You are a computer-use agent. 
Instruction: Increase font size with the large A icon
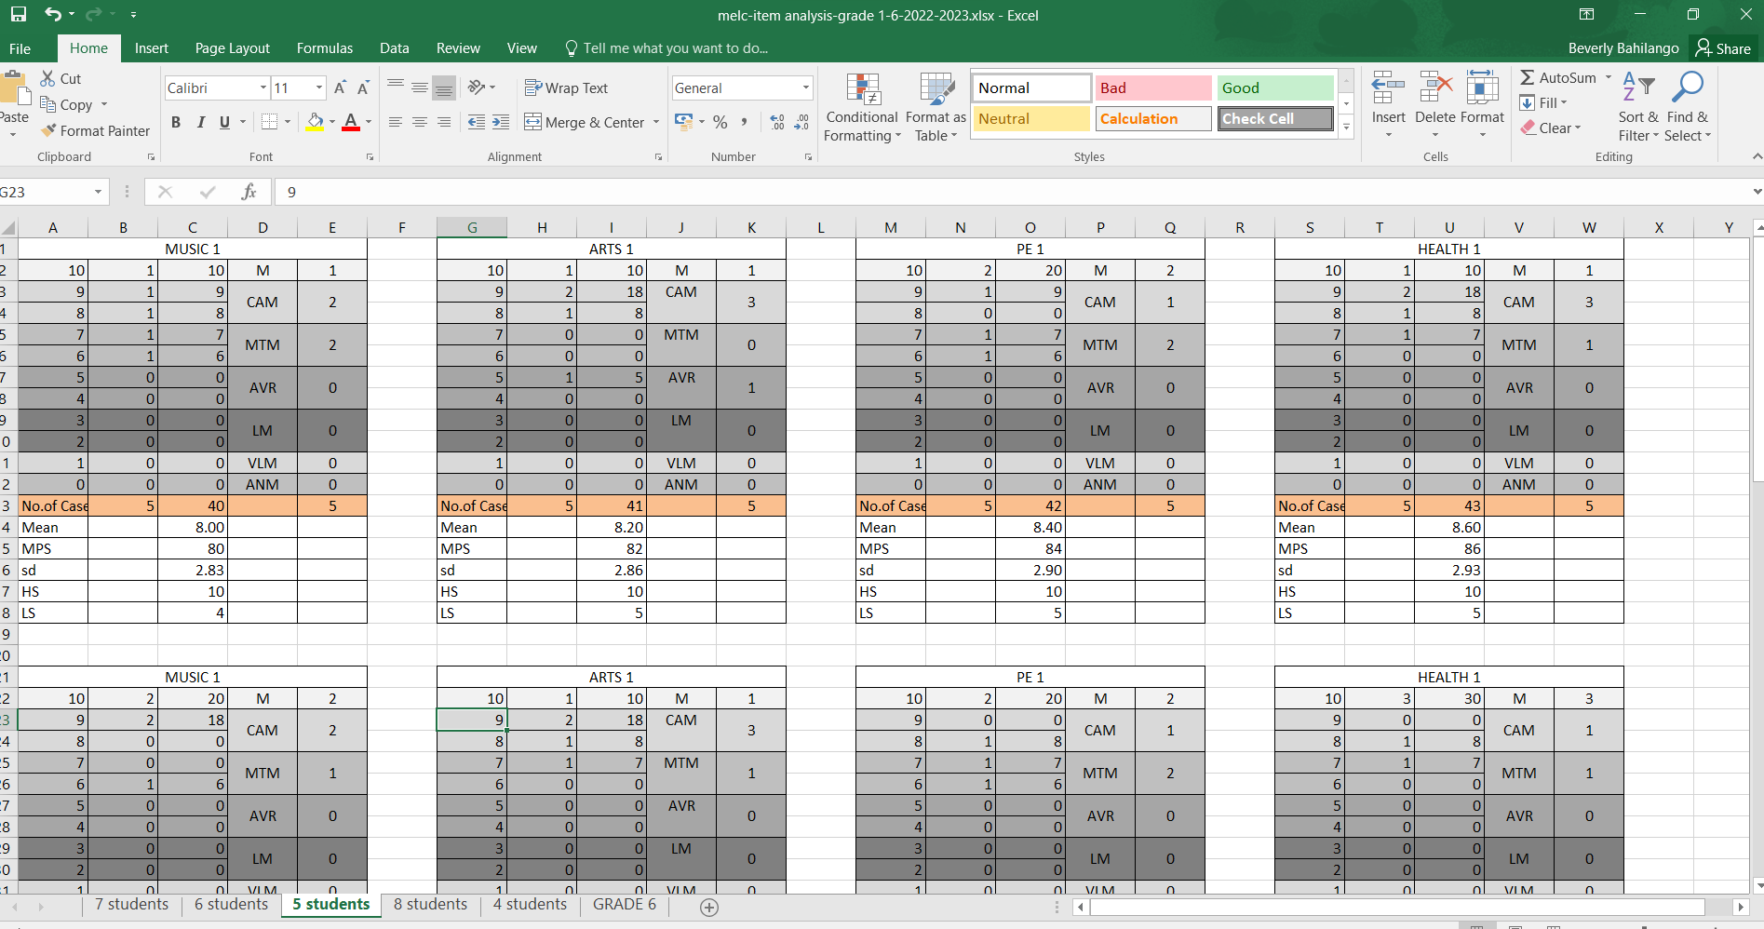pyautogui.click(x=340, y=88)
